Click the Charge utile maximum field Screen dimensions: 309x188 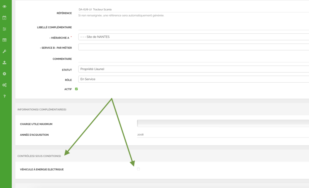point(223,123)
